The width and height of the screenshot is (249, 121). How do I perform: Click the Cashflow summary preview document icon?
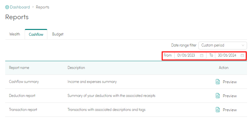pos(218,82)
